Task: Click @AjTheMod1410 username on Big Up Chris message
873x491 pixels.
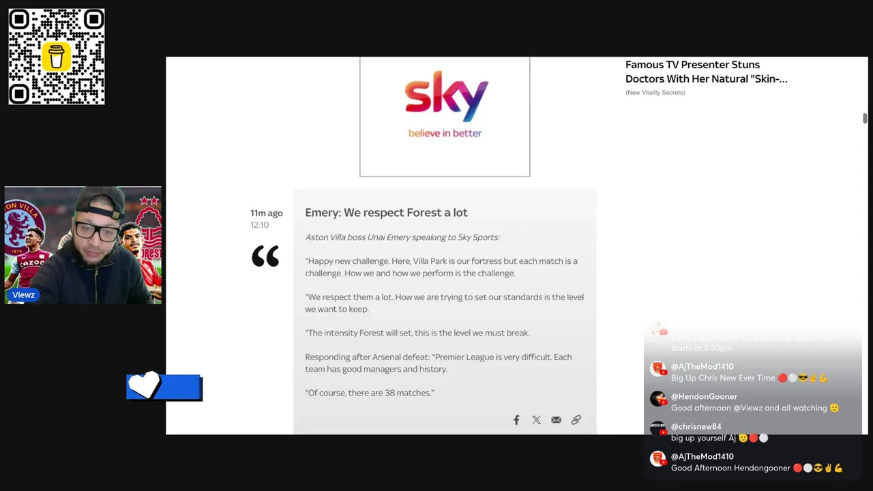Action: click(702, 367)
